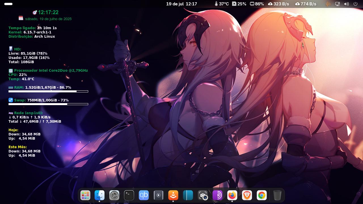The height and width of the screenshot is (204, 363).
Task: Click the 12:17:22 clock widget text
Action: (x=48, y=12)
